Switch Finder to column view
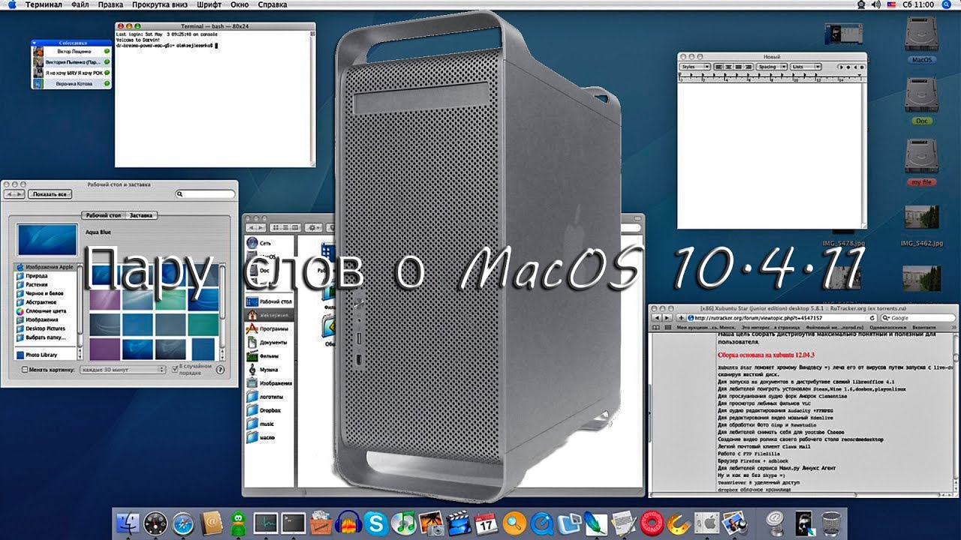 (294, 227)
